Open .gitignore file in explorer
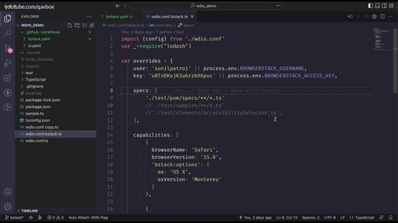 (x=34, y=86)
